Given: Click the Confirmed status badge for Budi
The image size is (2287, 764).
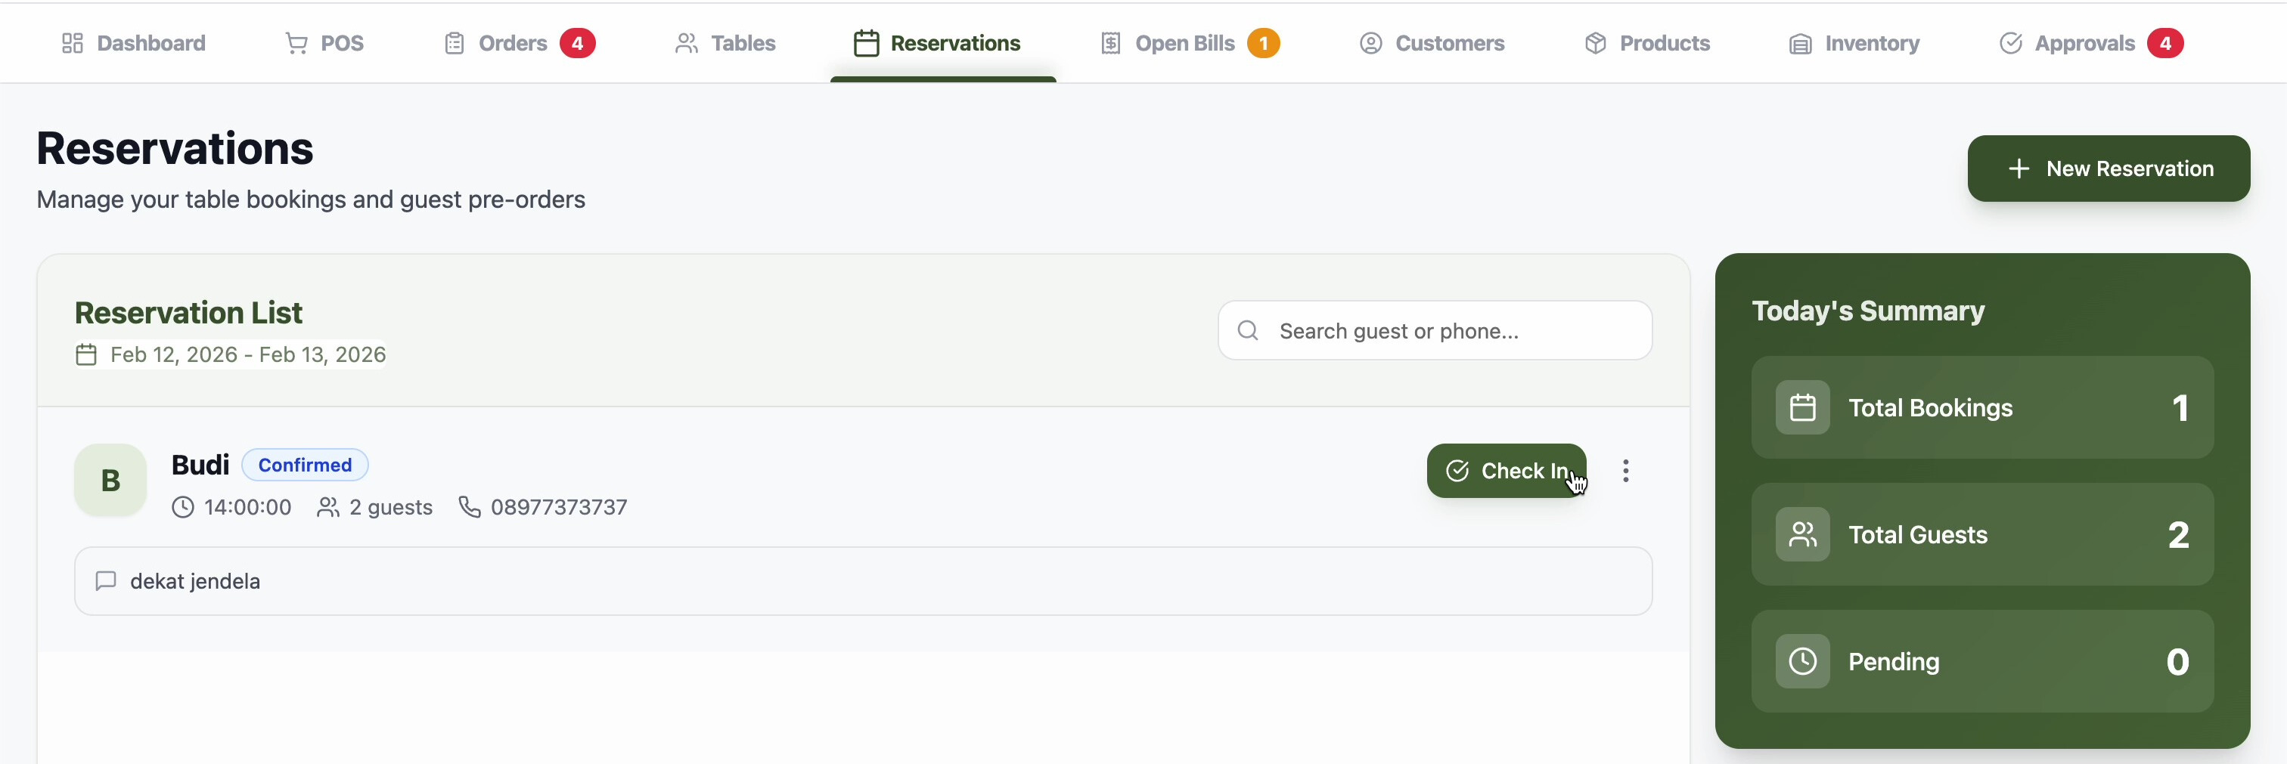Looking at the screenshot, I should (305, 465).
